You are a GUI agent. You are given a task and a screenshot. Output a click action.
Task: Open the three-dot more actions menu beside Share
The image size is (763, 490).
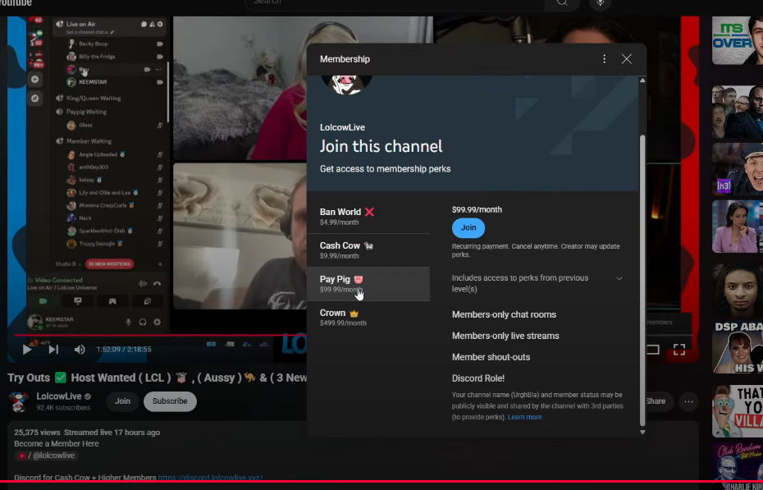[x=688, y=401]
